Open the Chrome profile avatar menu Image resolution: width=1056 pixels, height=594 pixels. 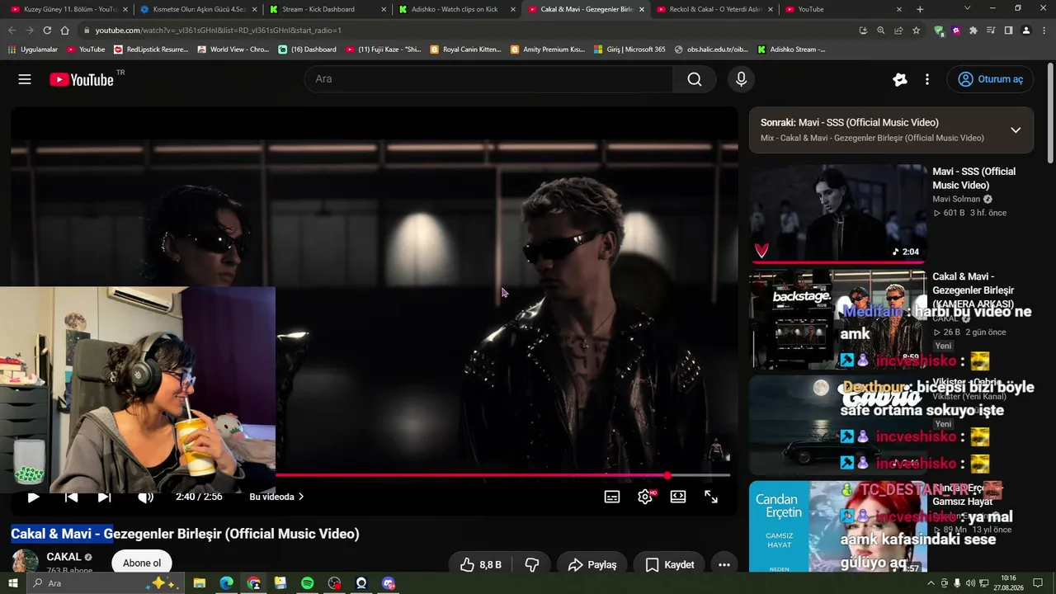[1025, 31]
